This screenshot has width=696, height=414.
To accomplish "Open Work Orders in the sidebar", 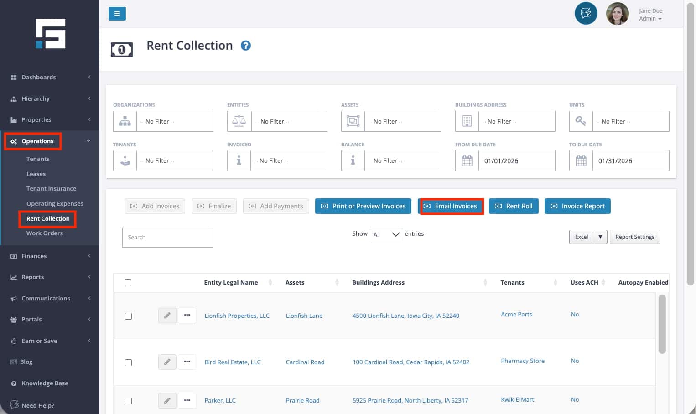I will (x=45, y=233).
